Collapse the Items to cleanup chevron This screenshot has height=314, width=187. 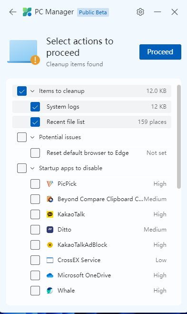pyautogui.click(x=32, y=91)
